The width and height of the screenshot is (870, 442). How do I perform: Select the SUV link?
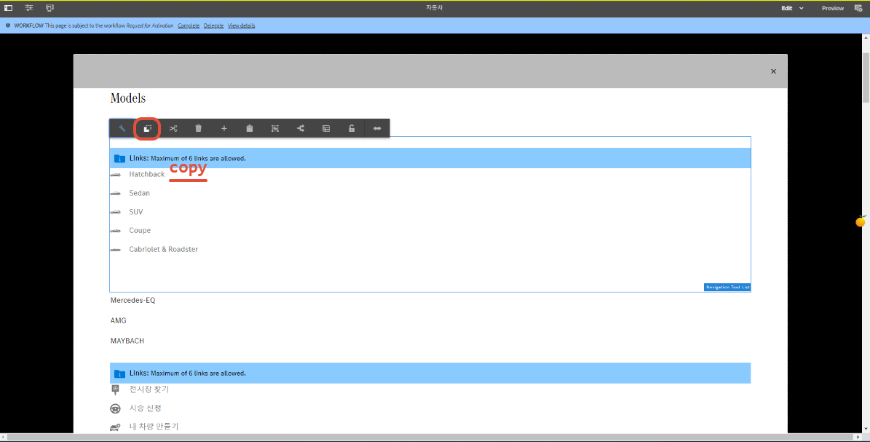pyautogui.click(x=136, y=212)
